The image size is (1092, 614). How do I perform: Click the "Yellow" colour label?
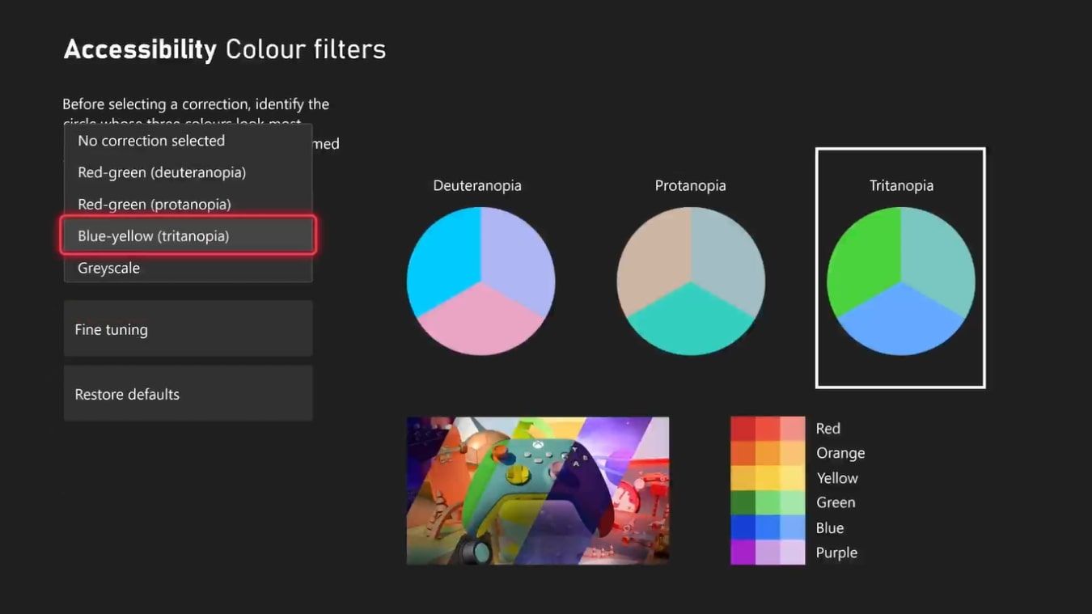pyautogui.click(x=837, y=478)
